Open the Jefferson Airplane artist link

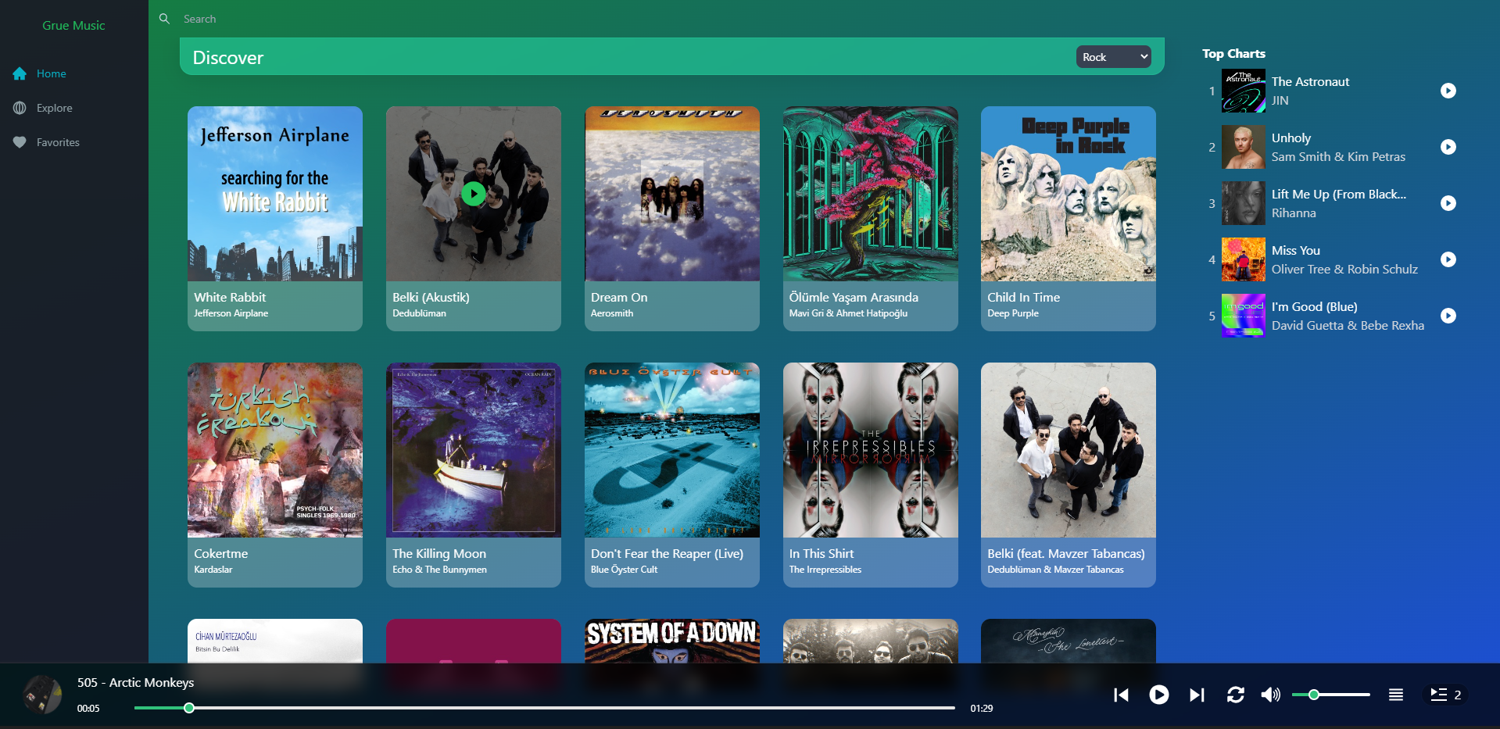click(231, 313)
